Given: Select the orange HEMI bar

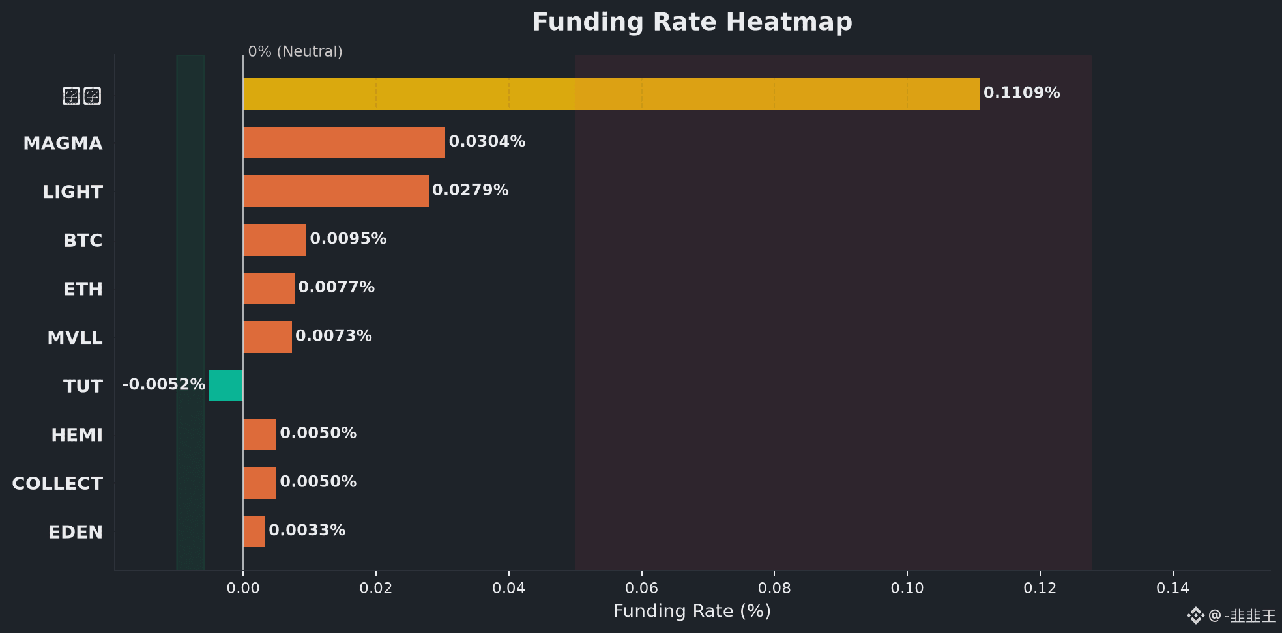Looking at the screenshot, I should 260,434.
